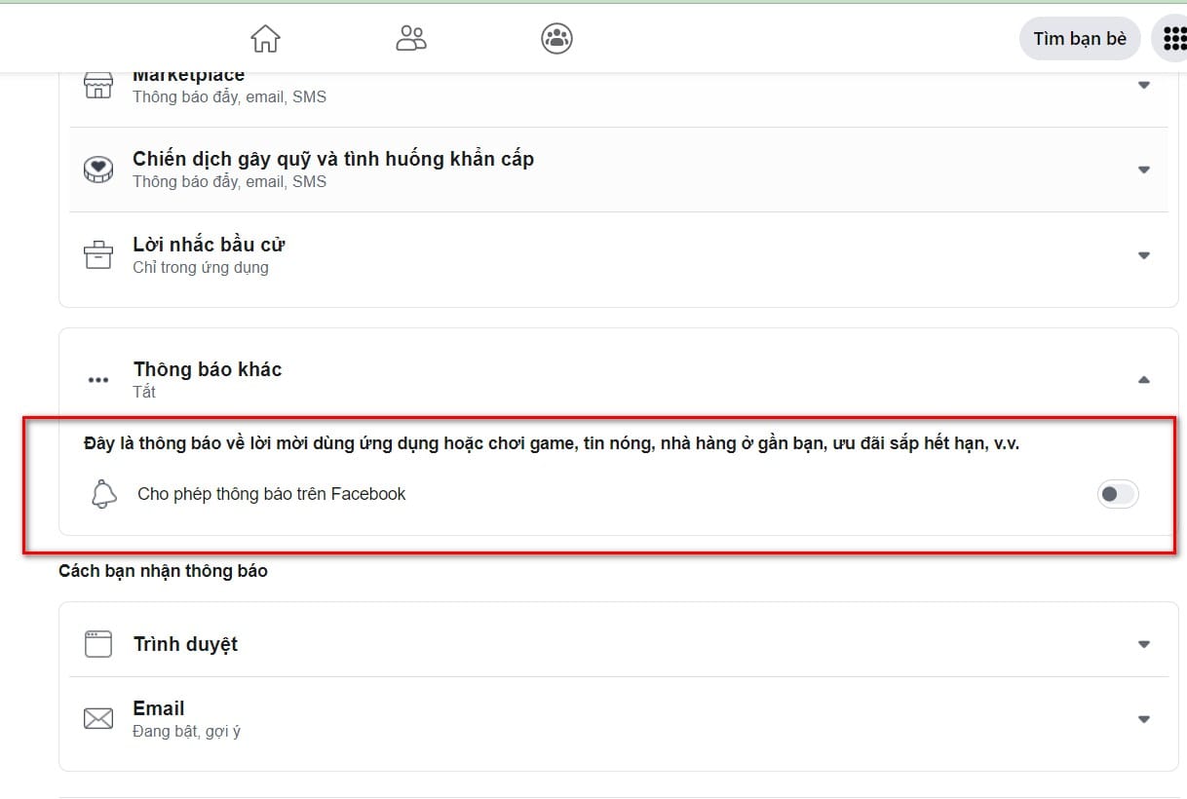The image size is (1187, 799).
Task: Click the Chỉ trong ứng dụng subtitle
Action: [x=201, y=267]
